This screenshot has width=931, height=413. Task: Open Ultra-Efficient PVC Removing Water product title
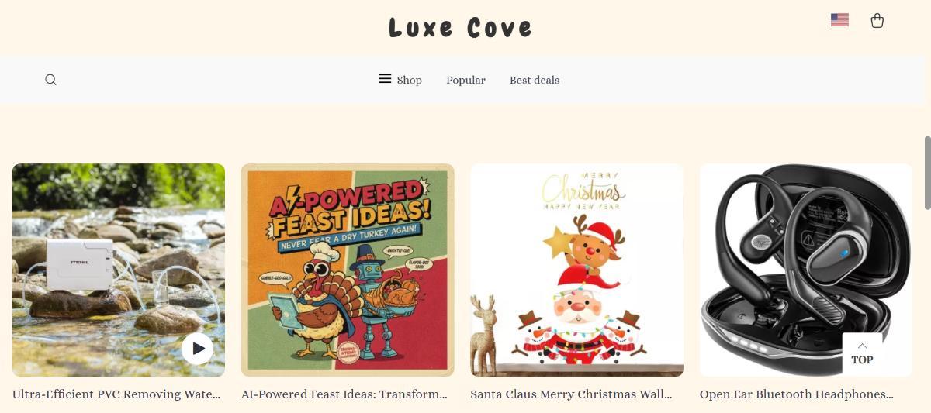point(116,394)
